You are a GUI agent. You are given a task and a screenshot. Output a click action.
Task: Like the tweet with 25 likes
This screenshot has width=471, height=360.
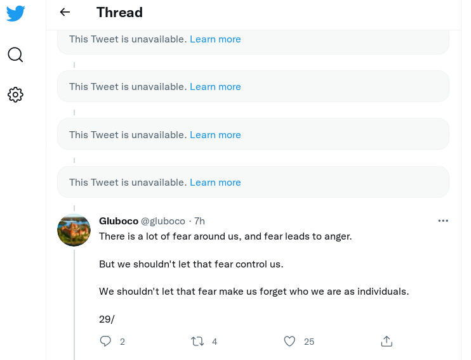click(289, 341)
